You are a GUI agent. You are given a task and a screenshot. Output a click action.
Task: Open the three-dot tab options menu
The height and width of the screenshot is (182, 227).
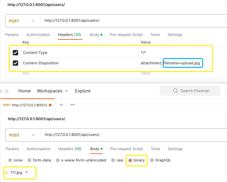coord(73,105)
